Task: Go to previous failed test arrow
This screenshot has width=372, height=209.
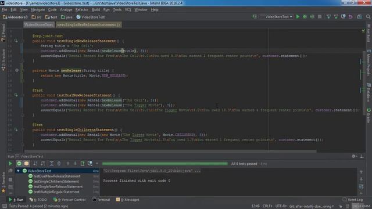Action: click(x=68, y=164)
